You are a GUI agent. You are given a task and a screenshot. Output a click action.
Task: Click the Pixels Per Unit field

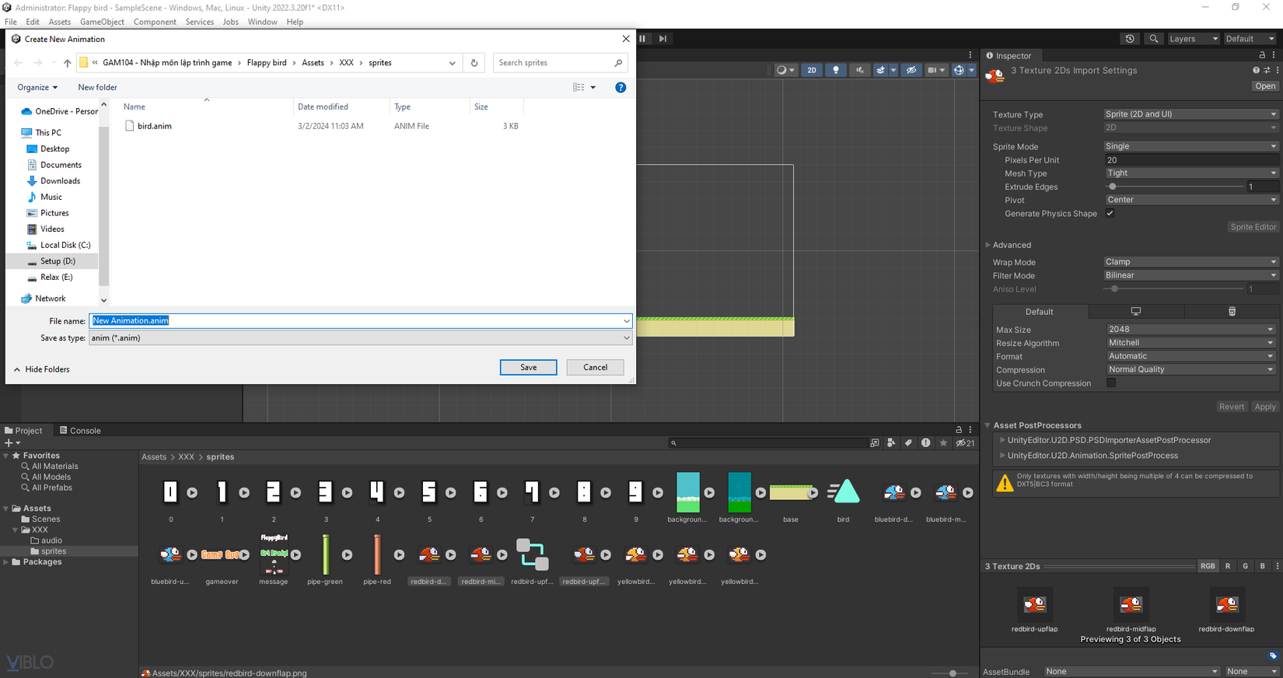pyautogui.click(x=1190, y=160)
